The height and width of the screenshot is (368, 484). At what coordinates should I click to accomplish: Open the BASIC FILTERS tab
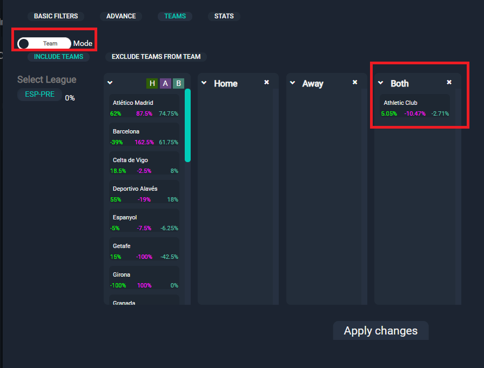coord(56,16)
